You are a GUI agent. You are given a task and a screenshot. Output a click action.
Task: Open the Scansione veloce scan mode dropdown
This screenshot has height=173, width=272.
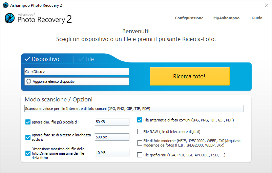pyautogui.click(x=134, y=109)
